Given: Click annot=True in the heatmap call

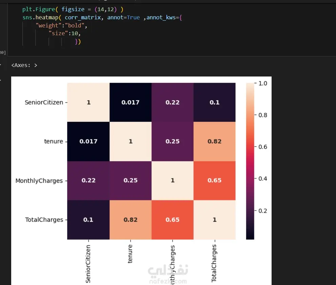Looking at the screenshot, I should click(x=123, y=17).
